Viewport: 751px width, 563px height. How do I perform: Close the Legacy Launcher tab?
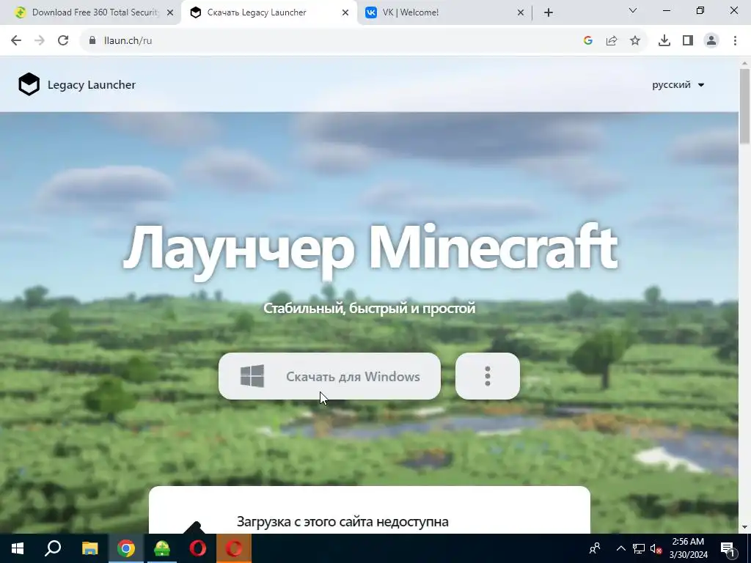click(345, 13)
